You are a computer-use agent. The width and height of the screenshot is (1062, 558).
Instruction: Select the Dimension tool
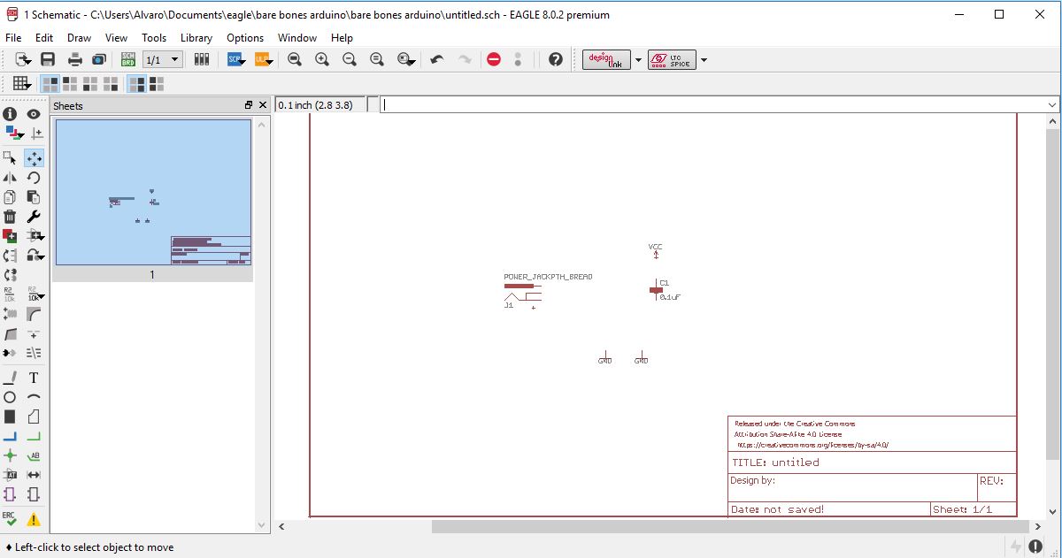[34, 475]
